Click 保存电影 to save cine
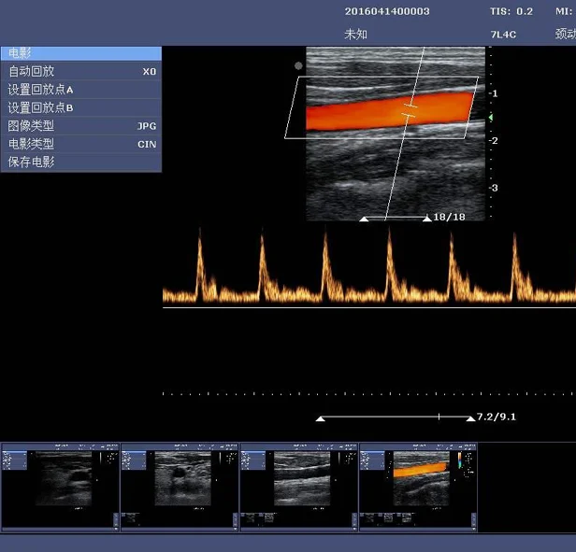Image resolution: width=576 pixels, height=552 pixels. coord(80,162)
